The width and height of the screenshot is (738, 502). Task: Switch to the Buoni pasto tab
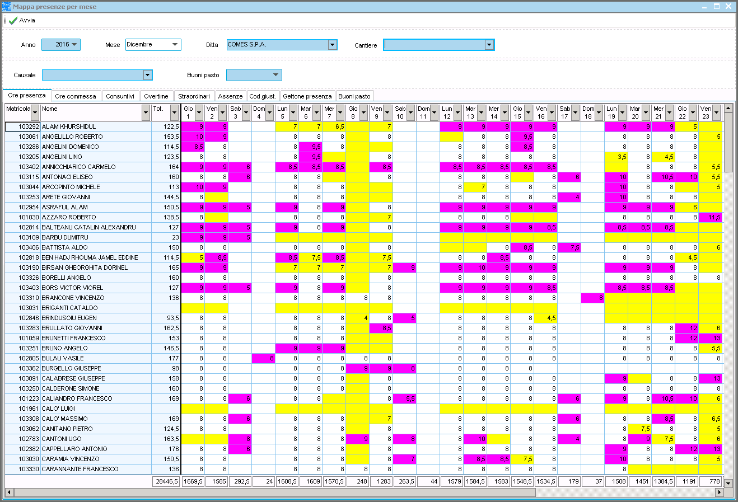pyautogui.click(x=354, y=96)
